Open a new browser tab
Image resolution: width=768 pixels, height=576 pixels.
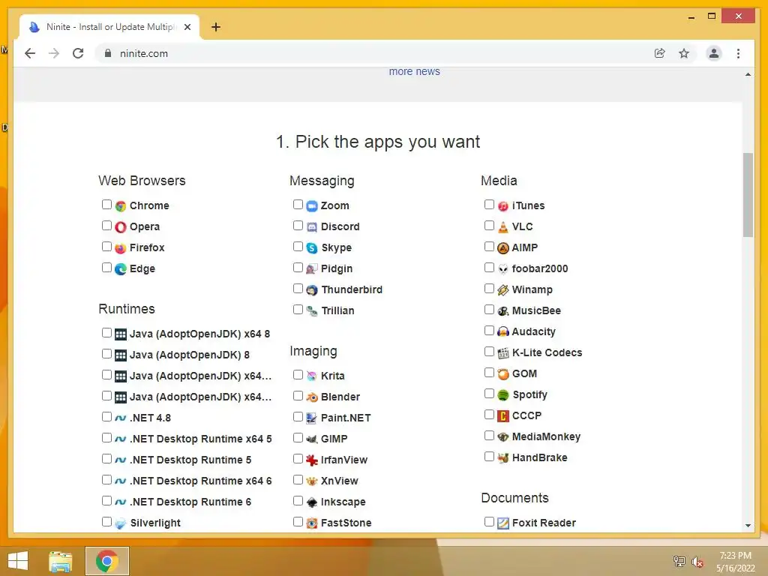(x=216, y=27)
